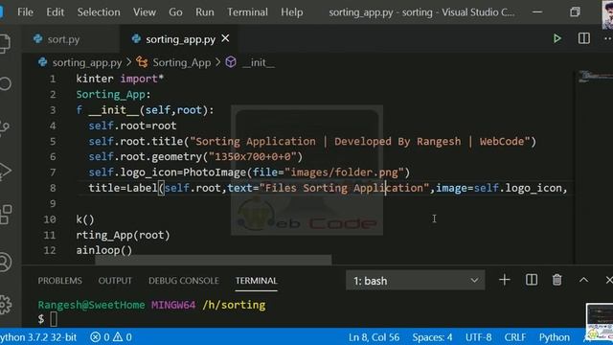
Task: Run Python file with play icon
Action: [557, 38]
